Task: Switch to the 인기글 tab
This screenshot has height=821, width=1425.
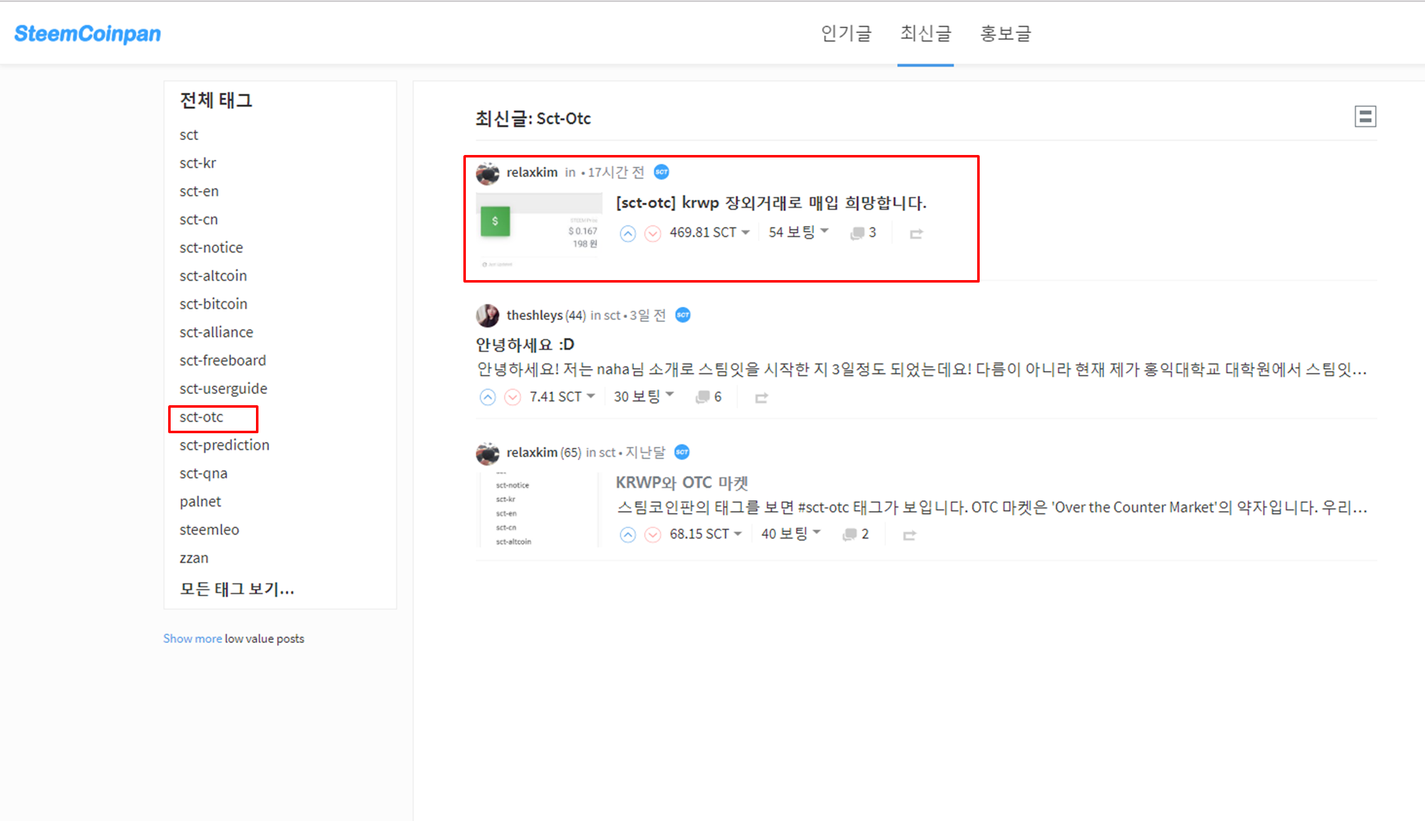Action: pyautogui.click(x=846, y=33)
